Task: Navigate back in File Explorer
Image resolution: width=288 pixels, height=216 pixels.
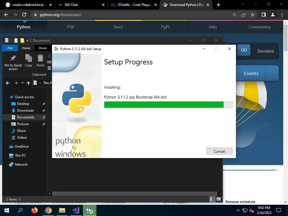Action: coord(8,83)
